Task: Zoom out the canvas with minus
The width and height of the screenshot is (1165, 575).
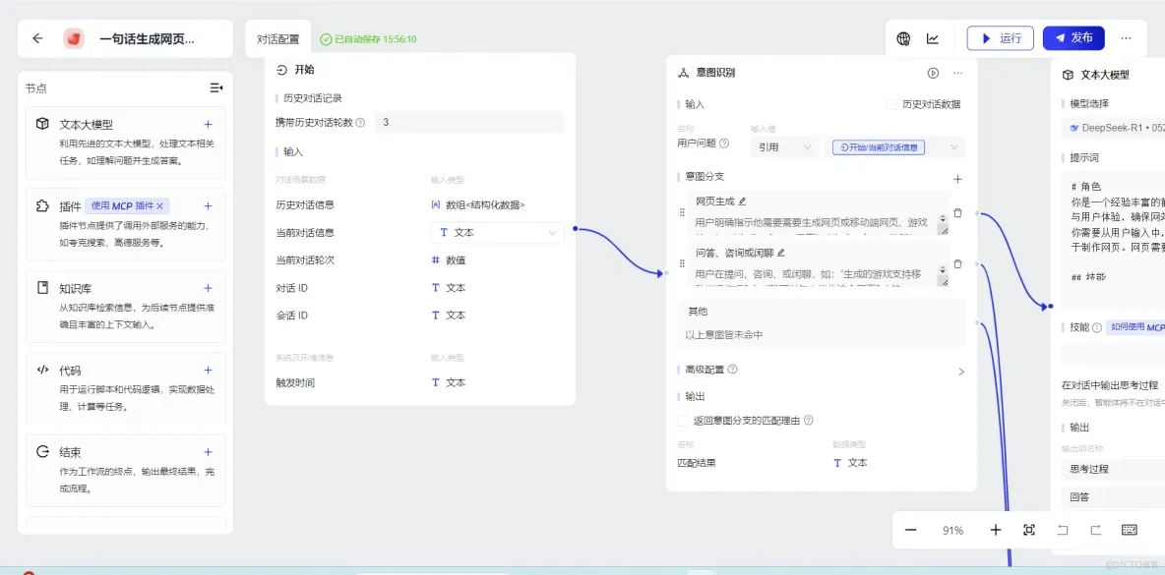Action: [x=911, y=530]
